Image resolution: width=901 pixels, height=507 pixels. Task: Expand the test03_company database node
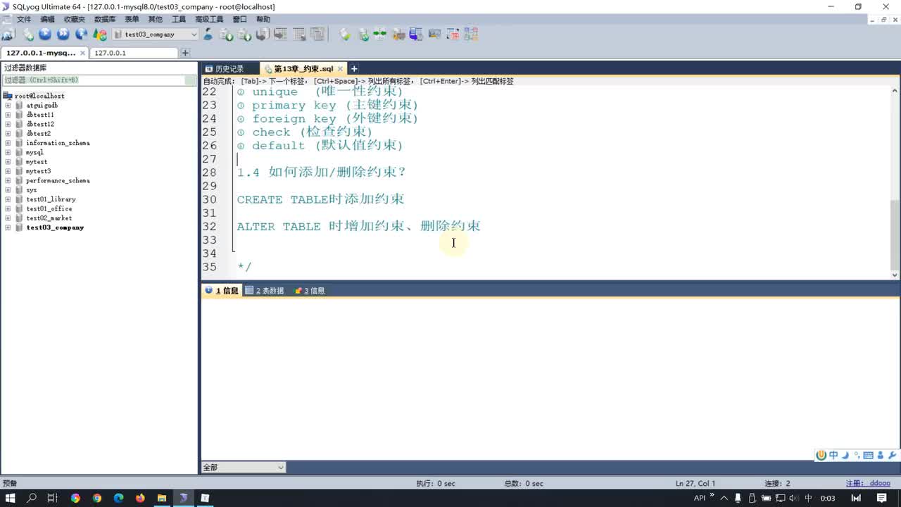(x=8, y=227)
